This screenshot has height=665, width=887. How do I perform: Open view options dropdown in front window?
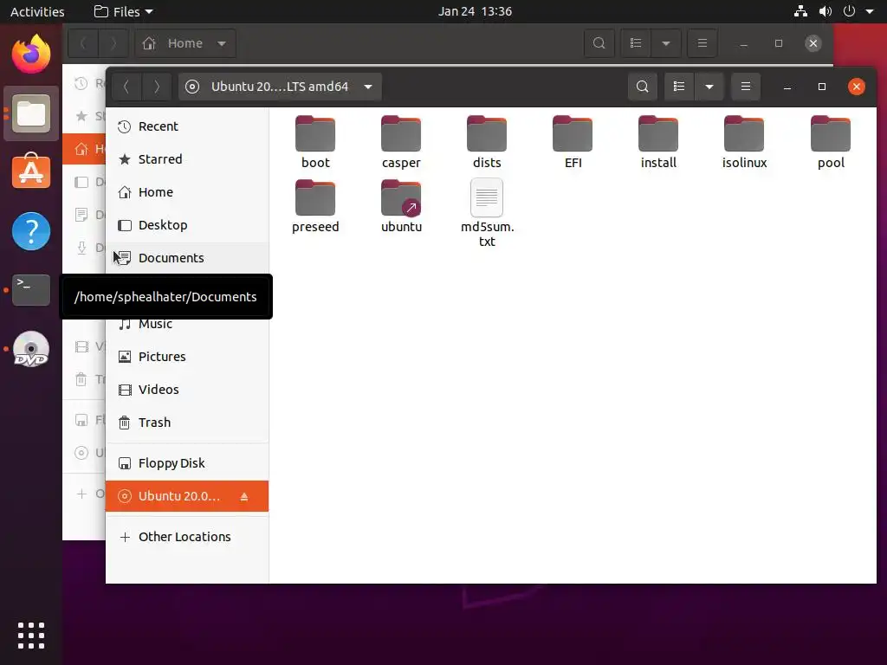(709, 87)
